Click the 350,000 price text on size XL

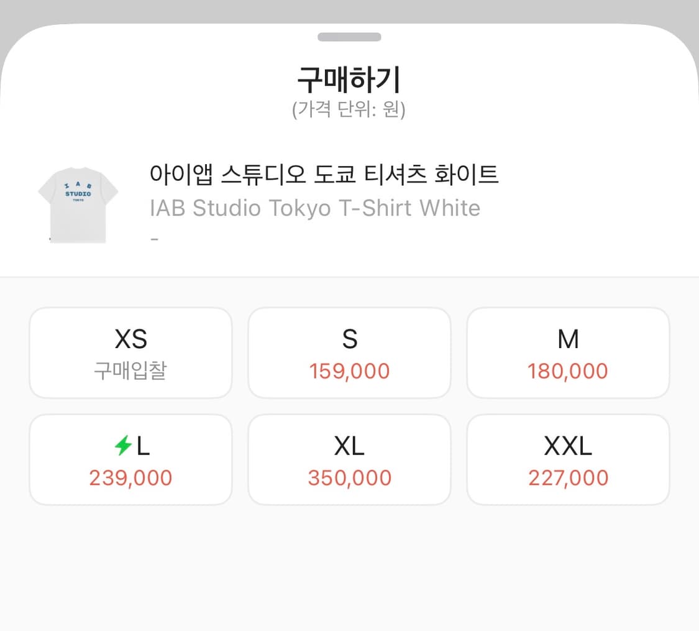click(x=349, y=477)
